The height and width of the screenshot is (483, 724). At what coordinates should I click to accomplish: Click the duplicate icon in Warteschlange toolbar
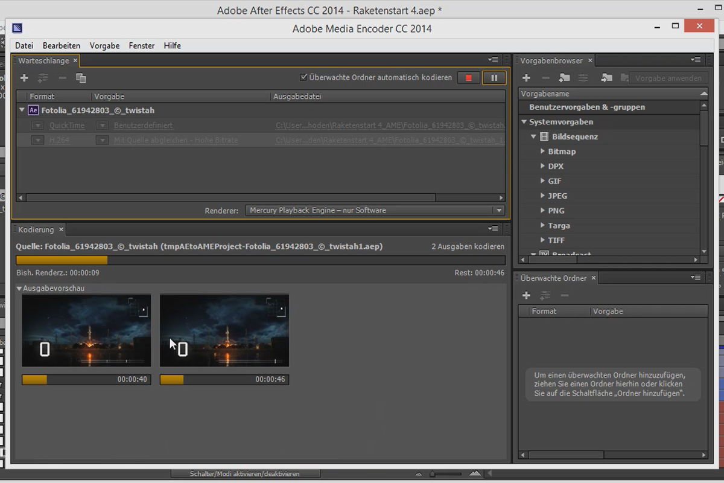click(x=81, y=78)
